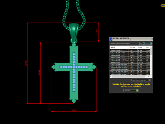Click the green arrow on Calculate

point(137,91)
